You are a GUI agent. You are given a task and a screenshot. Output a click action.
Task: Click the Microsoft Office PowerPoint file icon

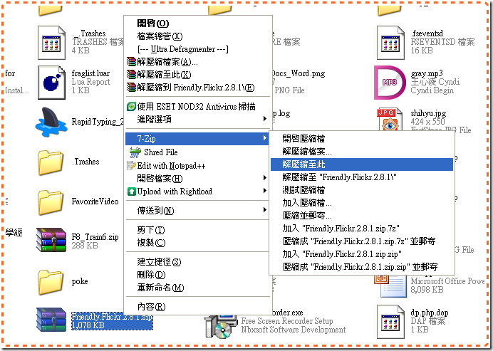(x=391, y=285)
